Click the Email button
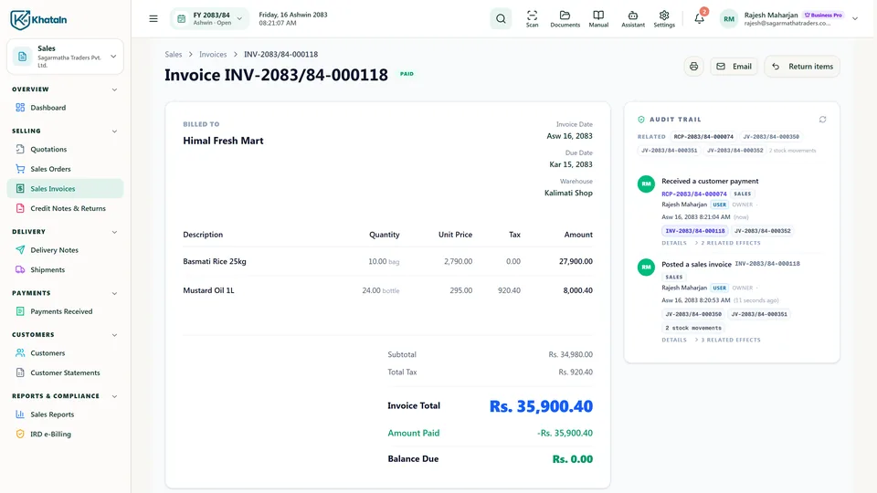Image resolution: width=877 pixels, height=493 pixels. [x=734, y=67]
